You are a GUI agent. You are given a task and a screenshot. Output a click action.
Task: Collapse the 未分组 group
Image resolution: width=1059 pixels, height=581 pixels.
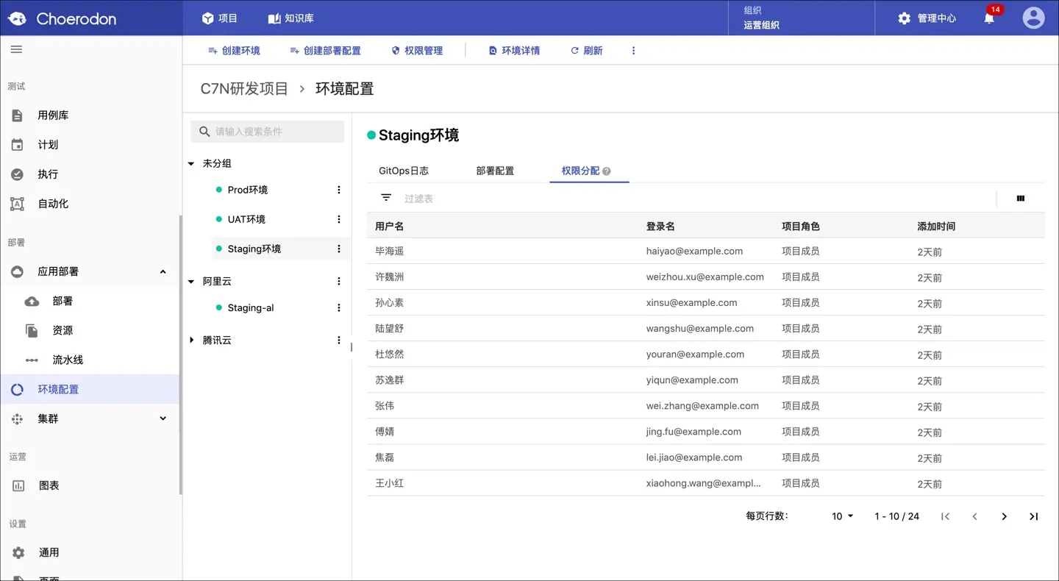pyautogui.click(x=192, y=163)
